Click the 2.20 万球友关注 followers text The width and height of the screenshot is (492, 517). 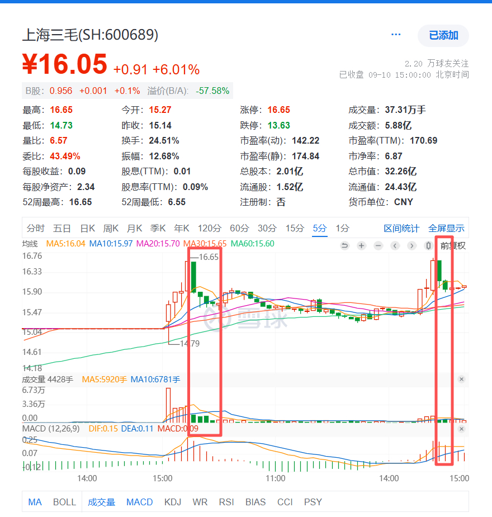(x=437, y=63)
